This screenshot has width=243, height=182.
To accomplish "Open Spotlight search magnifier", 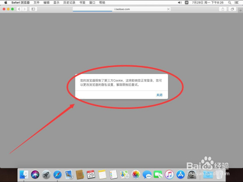I will tap(229, 2).
